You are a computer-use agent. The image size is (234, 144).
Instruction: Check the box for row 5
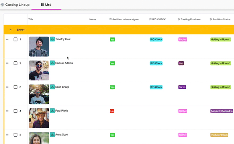tap(15, 135)
